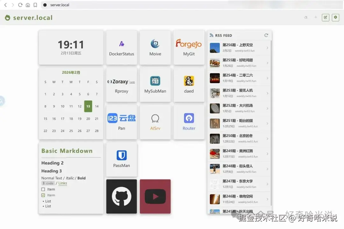
Task: Open the DockerStatus tile
Action: [122, 47]
